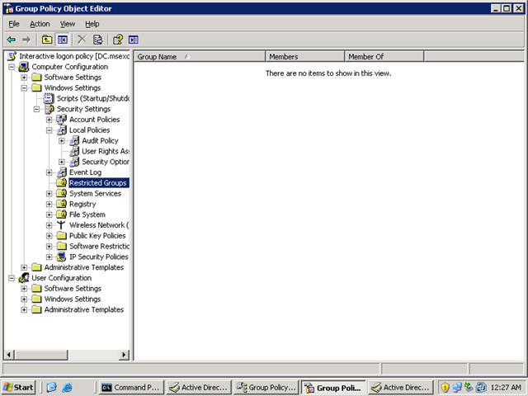The height and width of the screenshot is (396, 528).
Task: Click the network connection tray icon
Action: coord(457,388)
